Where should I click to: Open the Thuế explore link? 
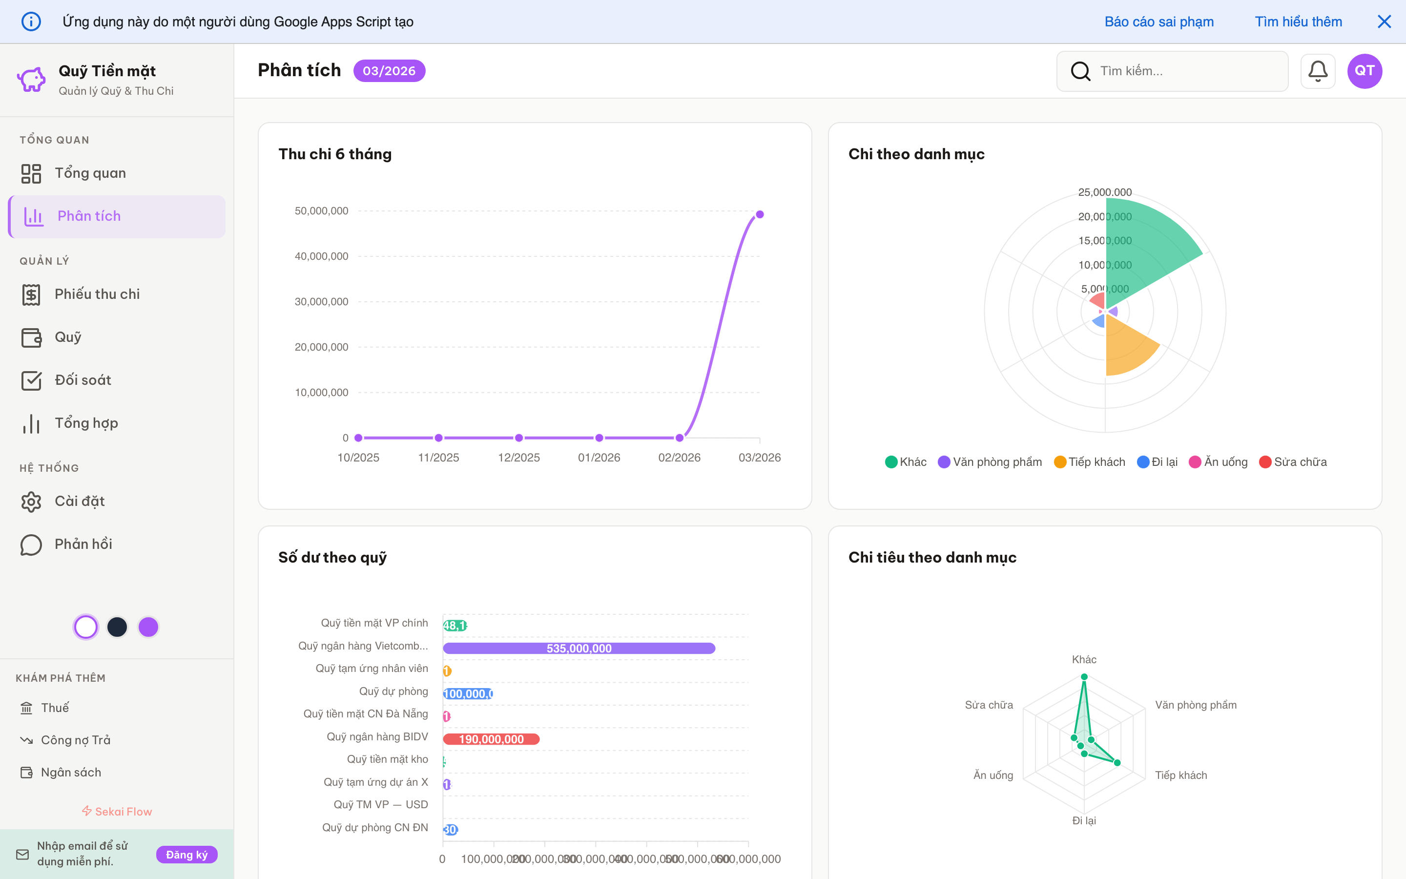tap(55, 708)
